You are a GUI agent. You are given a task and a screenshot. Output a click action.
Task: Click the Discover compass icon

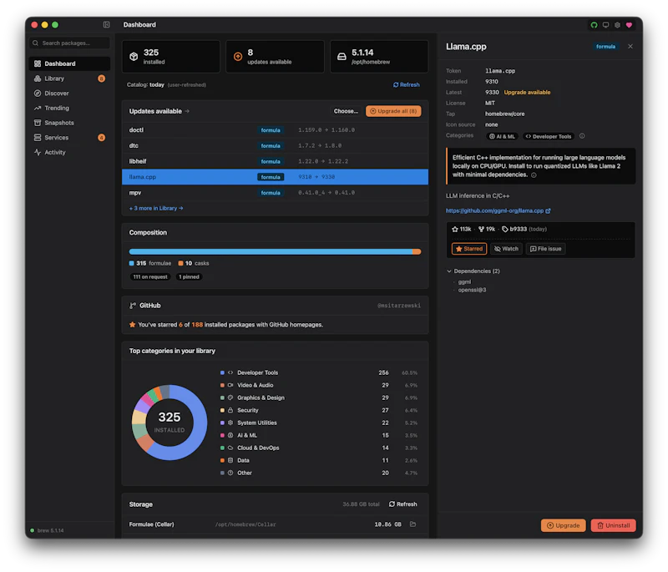[38, 94]
